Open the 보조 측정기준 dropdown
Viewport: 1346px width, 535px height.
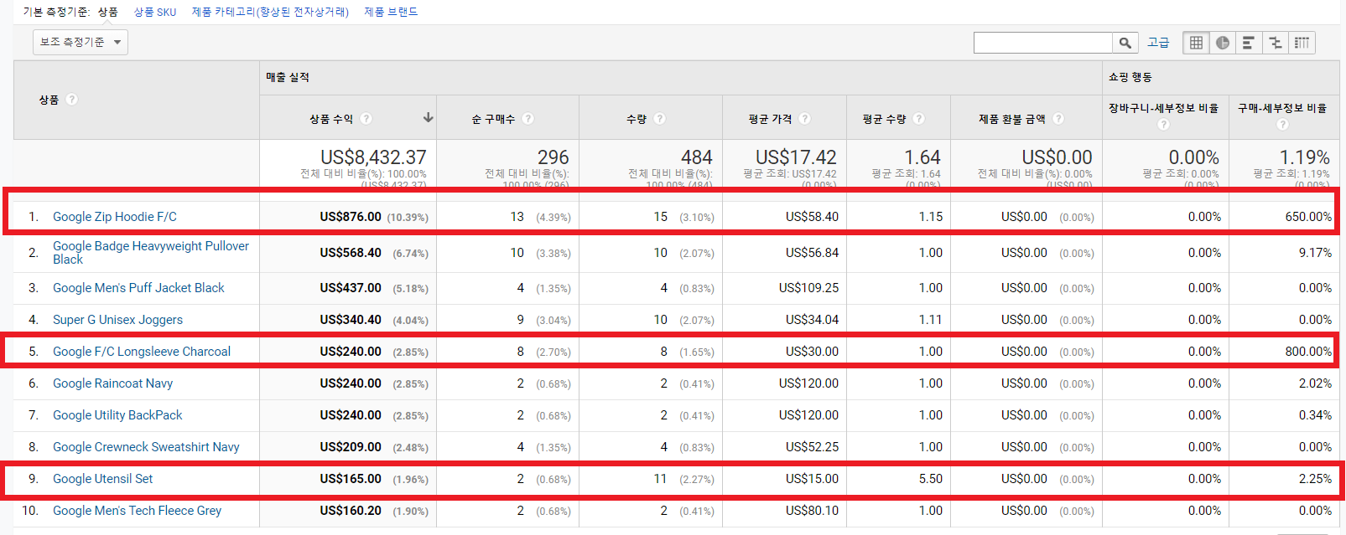tap(81, 42)
